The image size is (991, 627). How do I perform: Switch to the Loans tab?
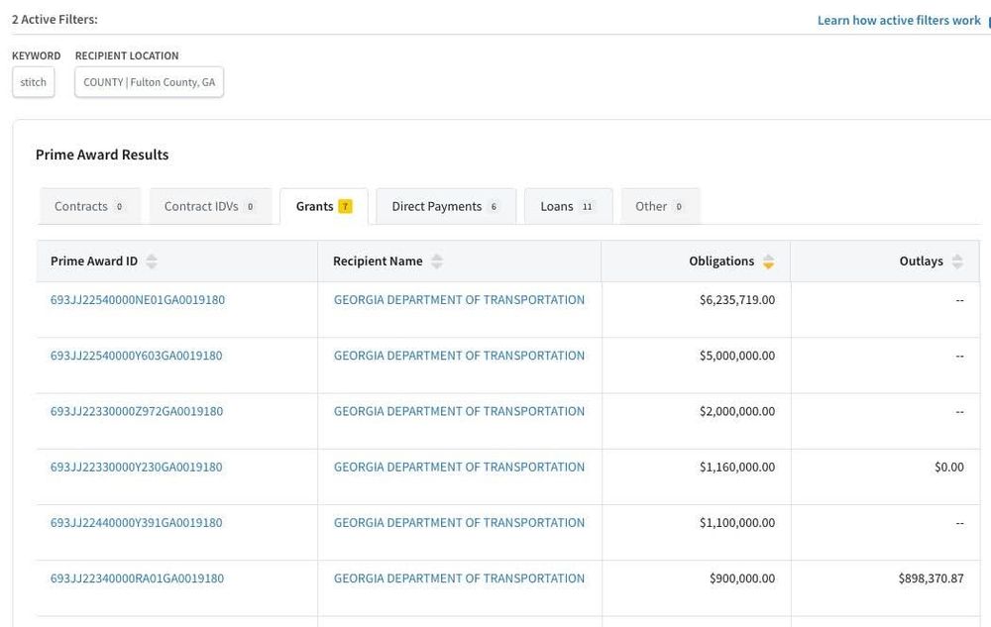568,206
